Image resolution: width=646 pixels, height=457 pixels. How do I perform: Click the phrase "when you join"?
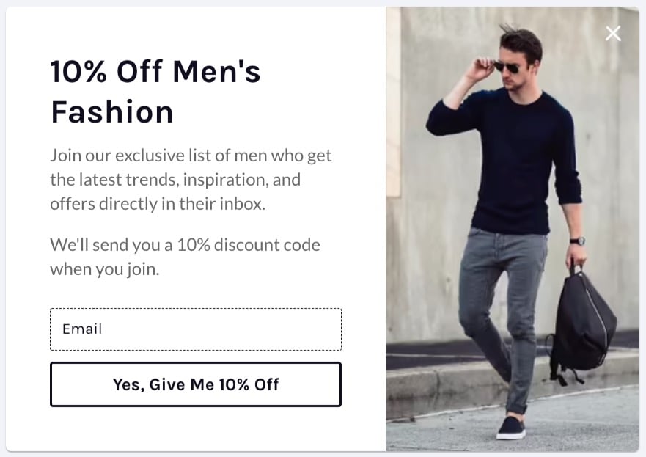tap(104, 269)
